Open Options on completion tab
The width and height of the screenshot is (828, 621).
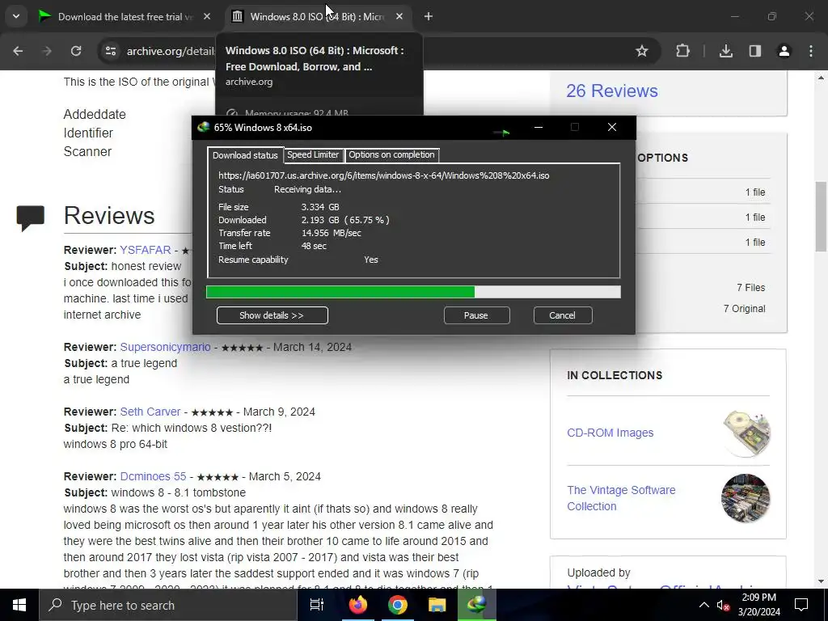(391, 154)
